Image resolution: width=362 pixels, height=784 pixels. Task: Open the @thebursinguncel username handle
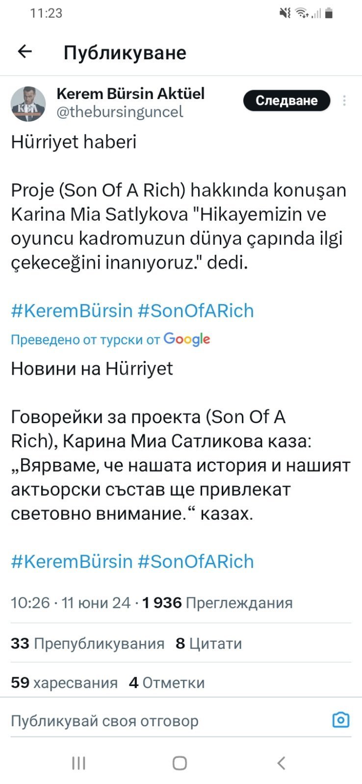120,112
